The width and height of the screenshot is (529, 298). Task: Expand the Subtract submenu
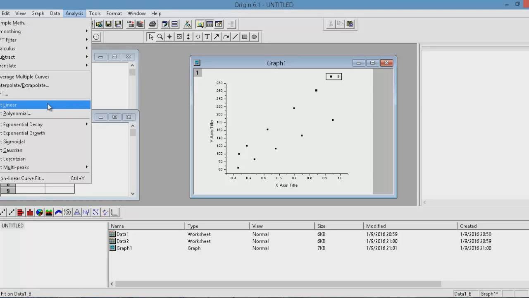[x=45, y=57]
